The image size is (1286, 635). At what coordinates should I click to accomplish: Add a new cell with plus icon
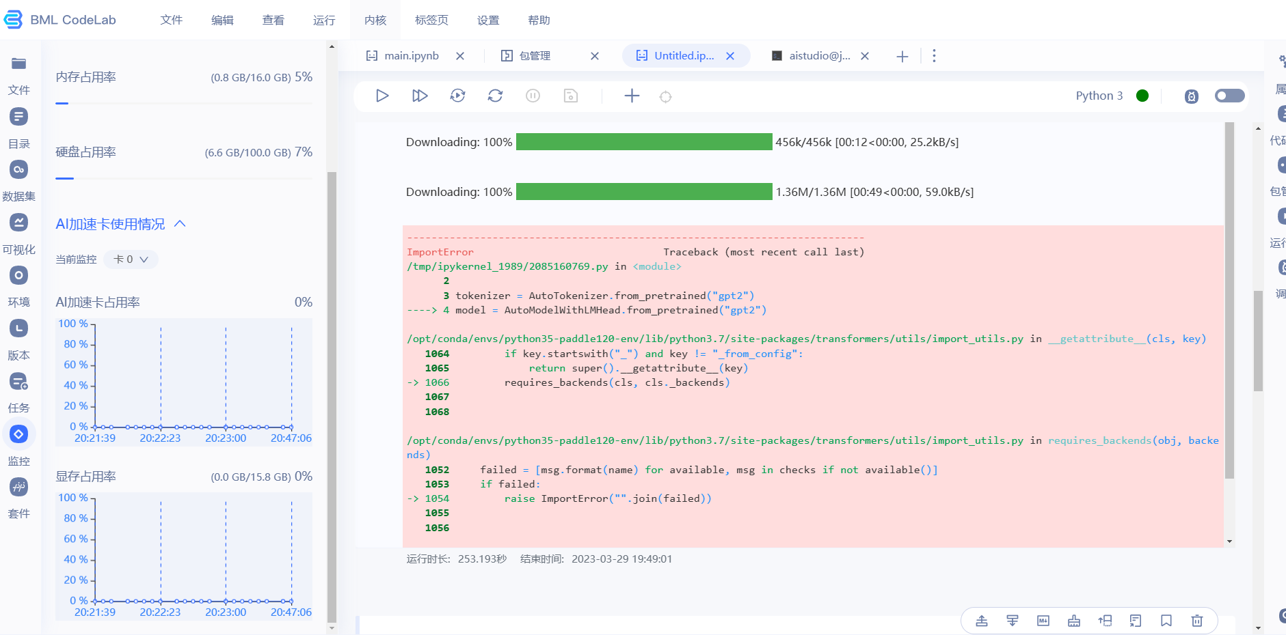(632, 96)
